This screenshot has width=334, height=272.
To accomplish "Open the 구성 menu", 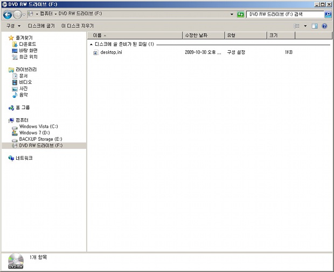I will [x=13, y=26].
